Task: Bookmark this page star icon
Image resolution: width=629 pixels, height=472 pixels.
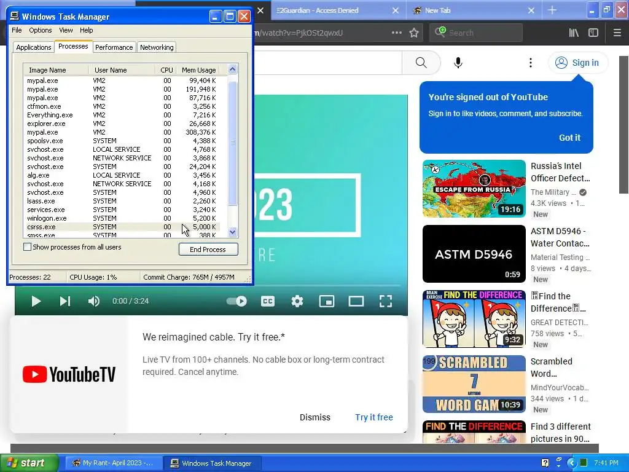Action: tap(414, 33)
